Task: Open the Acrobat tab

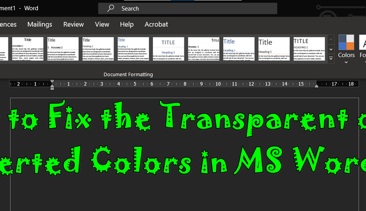Action: 156,24
